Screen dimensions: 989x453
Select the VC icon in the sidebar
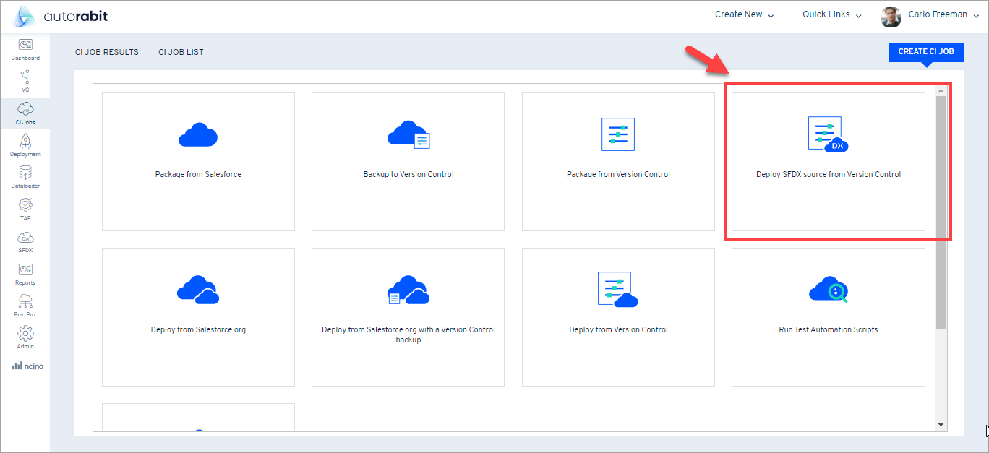click(25, 81)
